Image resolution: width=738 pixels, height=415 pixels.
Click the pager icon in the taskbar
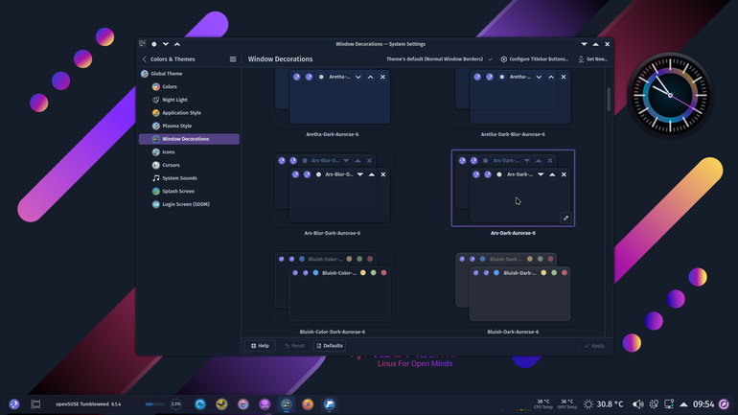click(35, 404)
